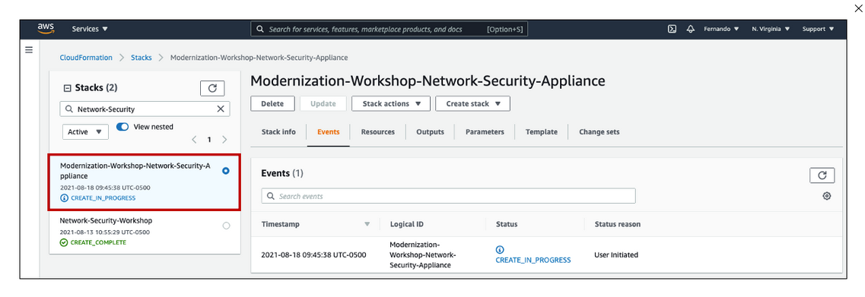Click the CREATE_IN_PROGRESS status link in events
The image size is (865, 297).
(533, 260)
